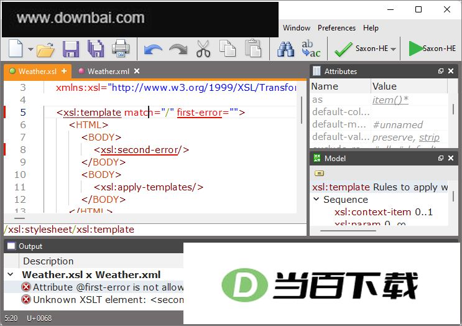Maximize the application window
Image resolution: width=462 pixels, height=326 pixels.
(418, 9)
